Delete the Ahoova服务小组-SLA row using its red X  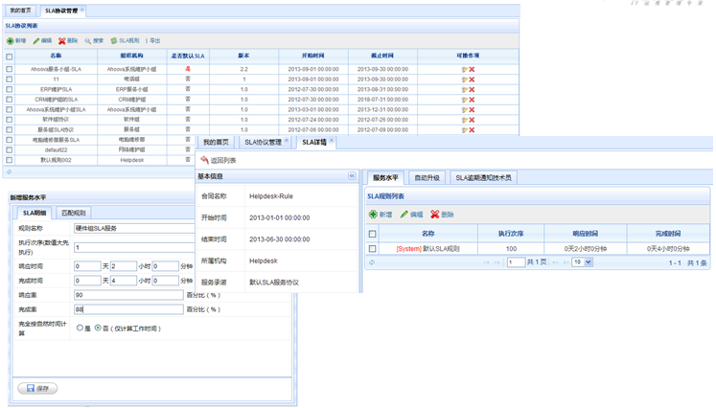coord(472,69)
